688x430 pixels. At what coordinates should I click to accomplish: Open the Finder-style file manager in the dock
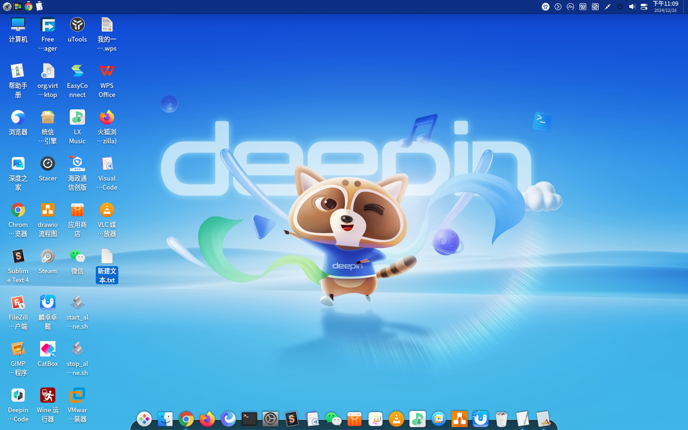pyautogui.click(x=165, y=419)
